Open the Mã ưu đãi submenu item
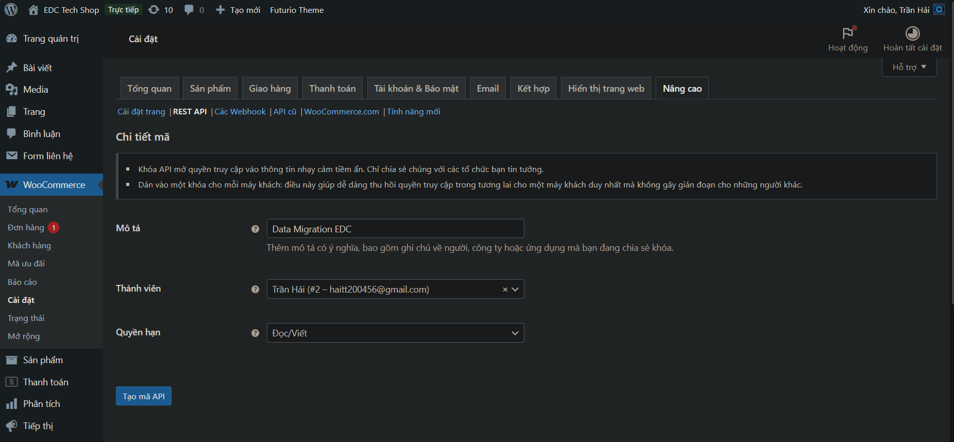 click(26, 264)
